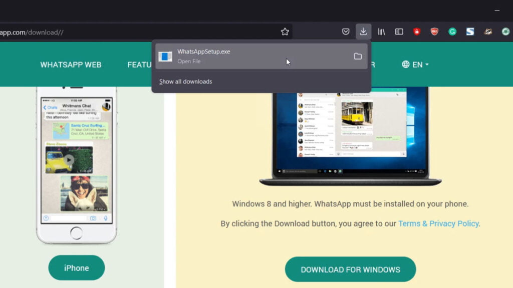This screenshot has height=288, width=513.
Task: Open the Terms & Privacy Policy link
Action: point(438,223)
